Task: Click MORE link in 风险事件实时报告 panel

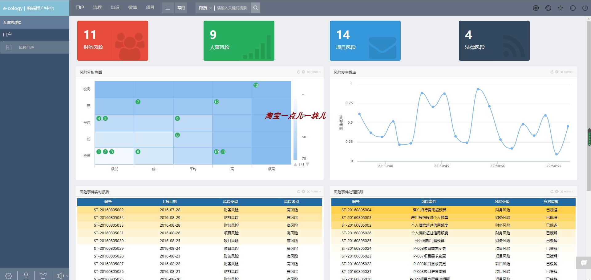Action: 316,191
